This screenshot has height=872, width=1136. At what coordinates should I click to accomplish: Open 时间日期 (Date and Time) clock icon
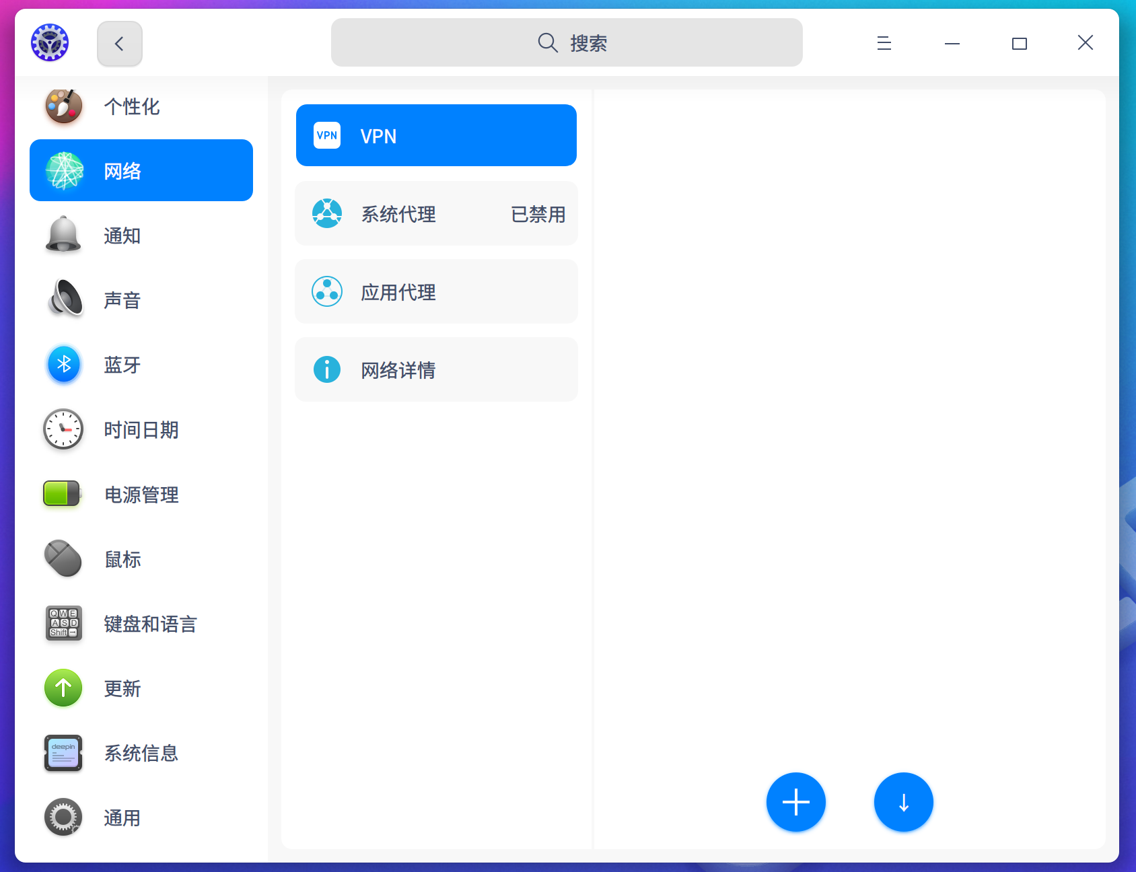[x=63, y=429]
